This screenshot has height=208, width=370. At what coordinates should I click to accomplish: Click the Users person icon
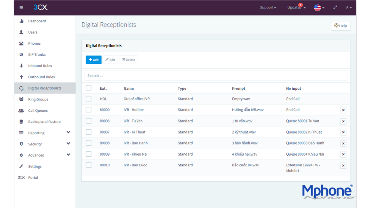point(21,32)
